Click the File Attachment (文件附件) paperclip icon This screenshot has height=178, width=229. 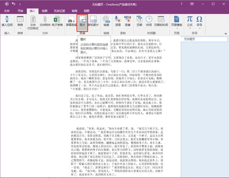click(x=45, y=19)
